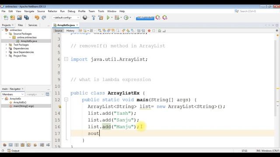
Task: Click the Shift Line Right icon
Action: pyautogui.click(x=143, y=31)
